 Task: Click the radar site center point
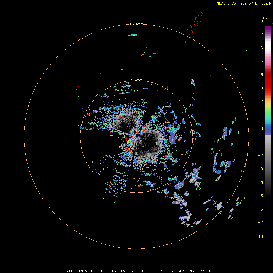(137, 136)
